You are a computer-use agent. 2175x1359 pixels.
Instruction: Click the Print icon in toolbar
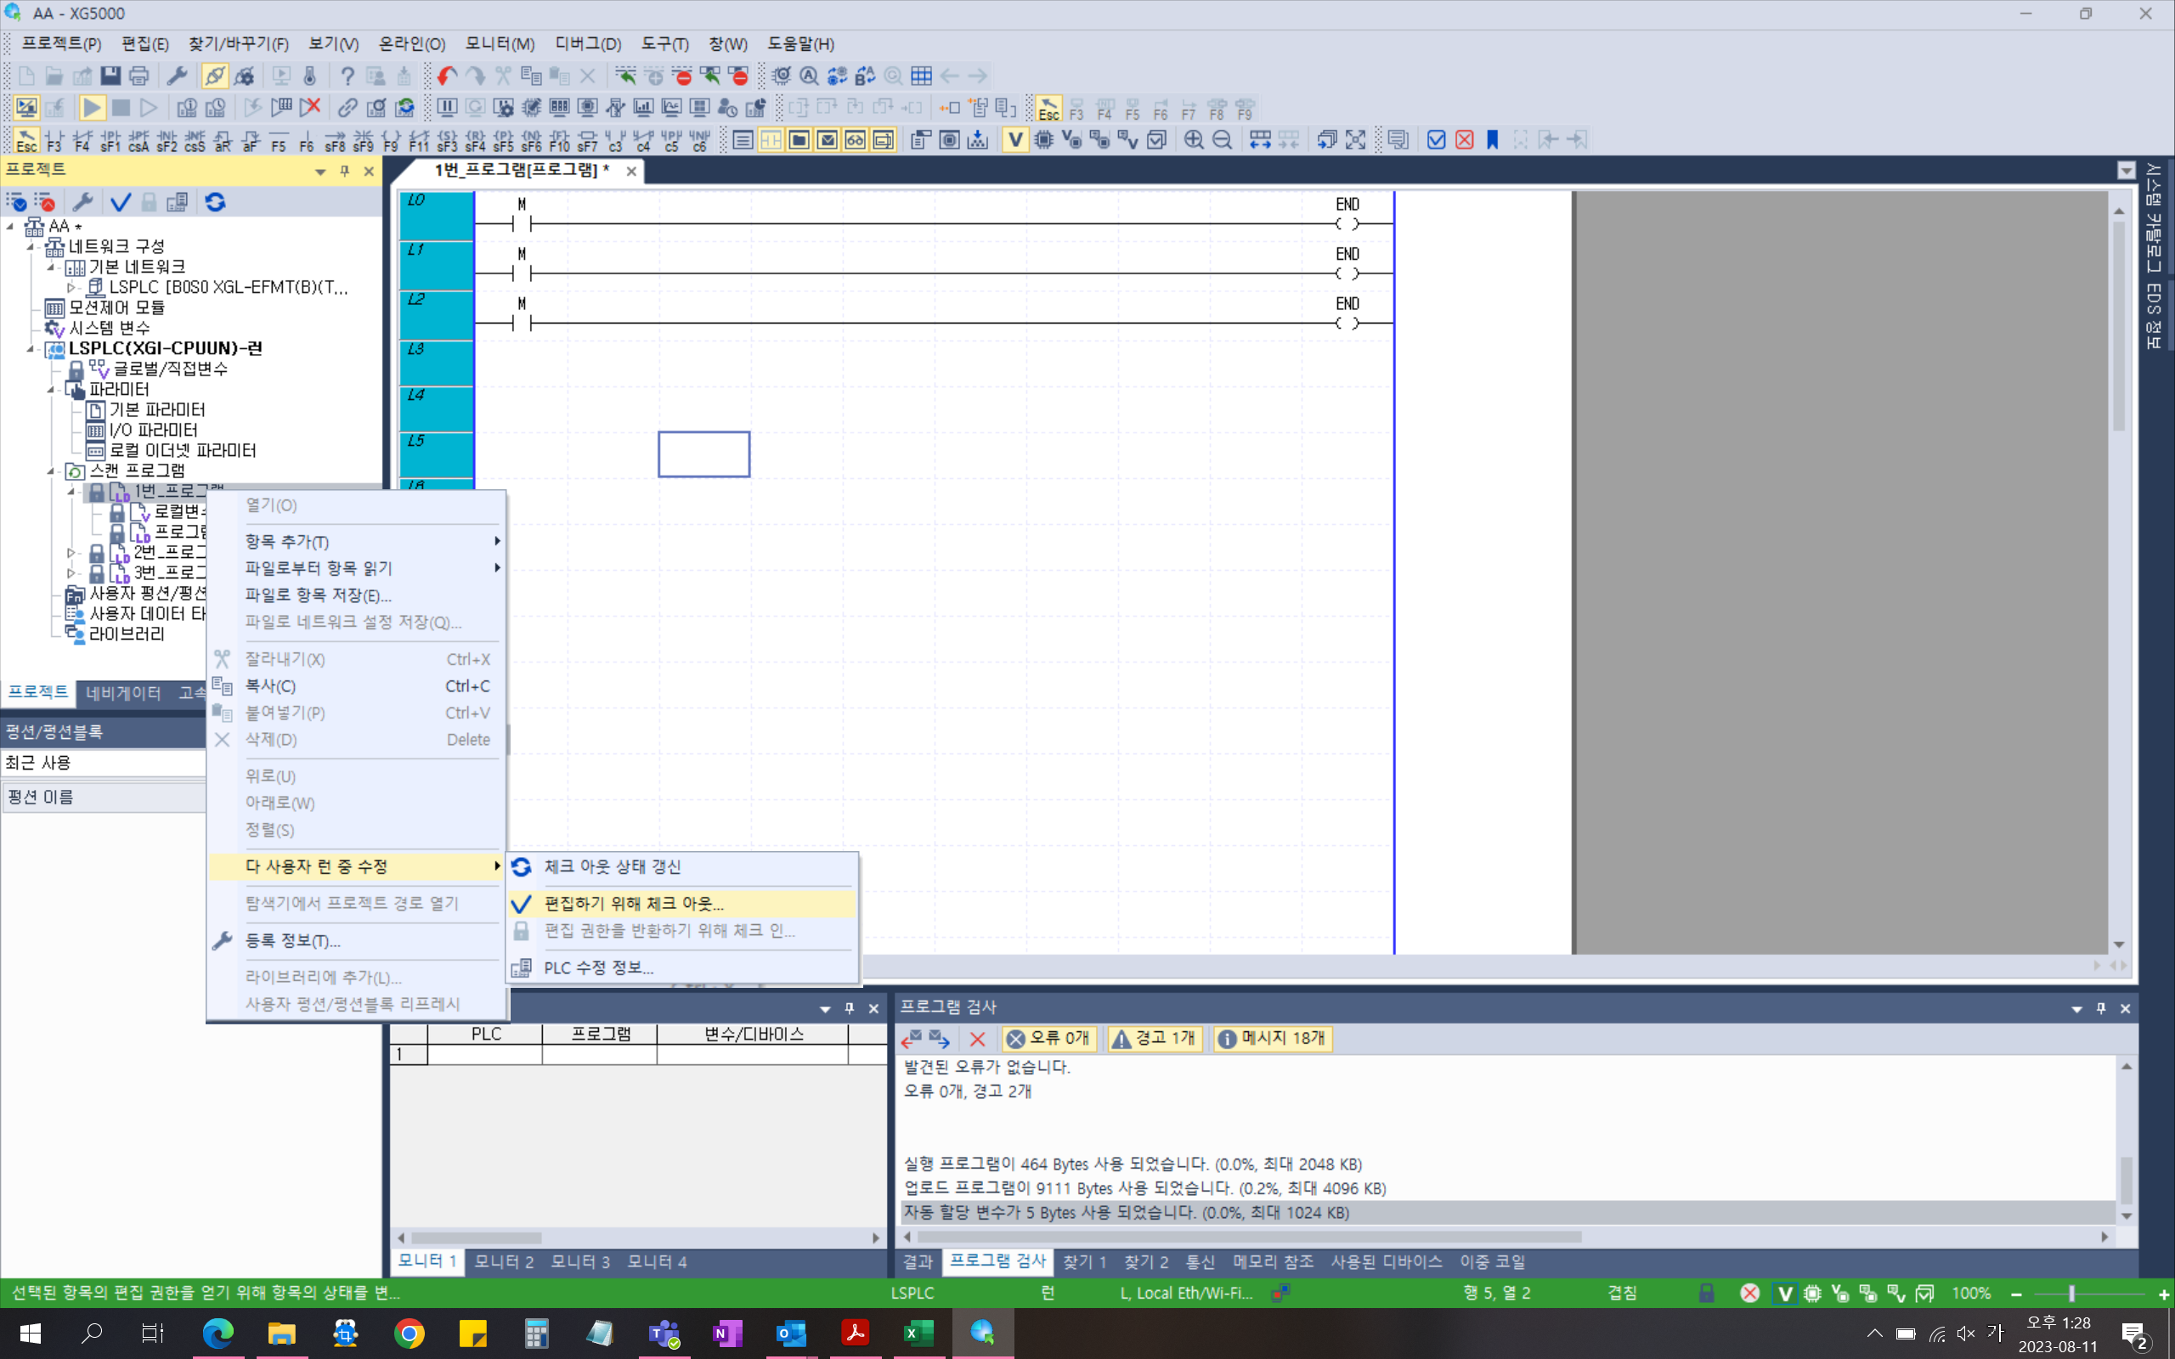coord(138,76)
